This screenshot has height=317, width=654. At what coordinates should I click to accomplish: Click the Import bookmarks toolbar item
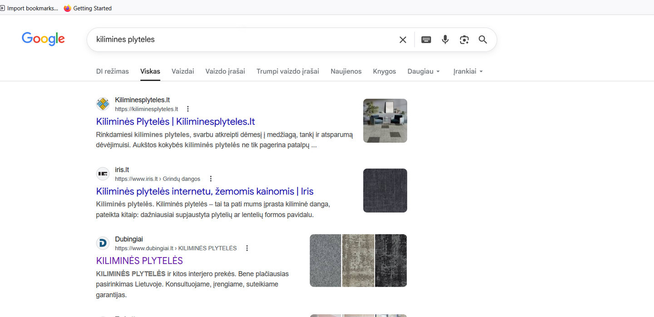click(30, 8)
